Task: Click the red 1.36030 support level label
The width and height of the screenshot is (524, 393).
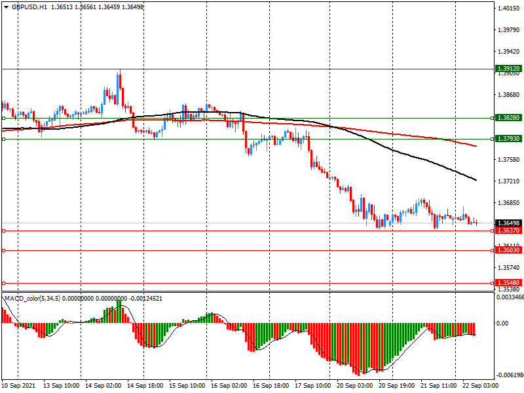Action: (508, 250)
